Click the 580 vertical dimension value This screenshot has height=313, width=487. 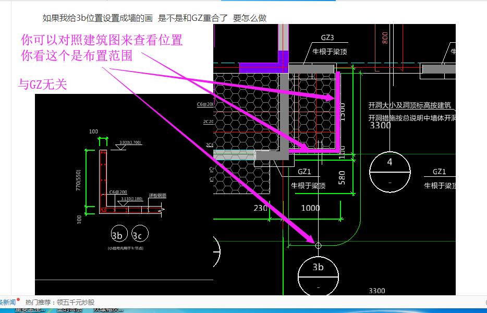click(x=342, y=177)
